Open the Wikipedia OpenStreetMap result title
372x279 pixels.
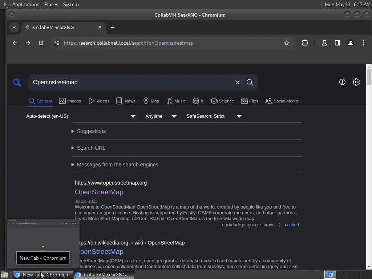(x=102, y=252)
